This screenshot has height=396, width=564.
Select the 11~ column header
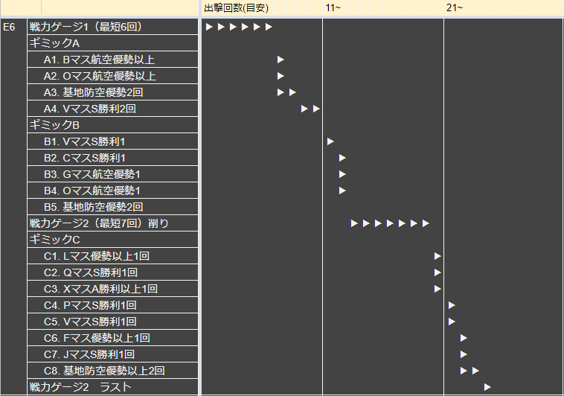[333, 7]
